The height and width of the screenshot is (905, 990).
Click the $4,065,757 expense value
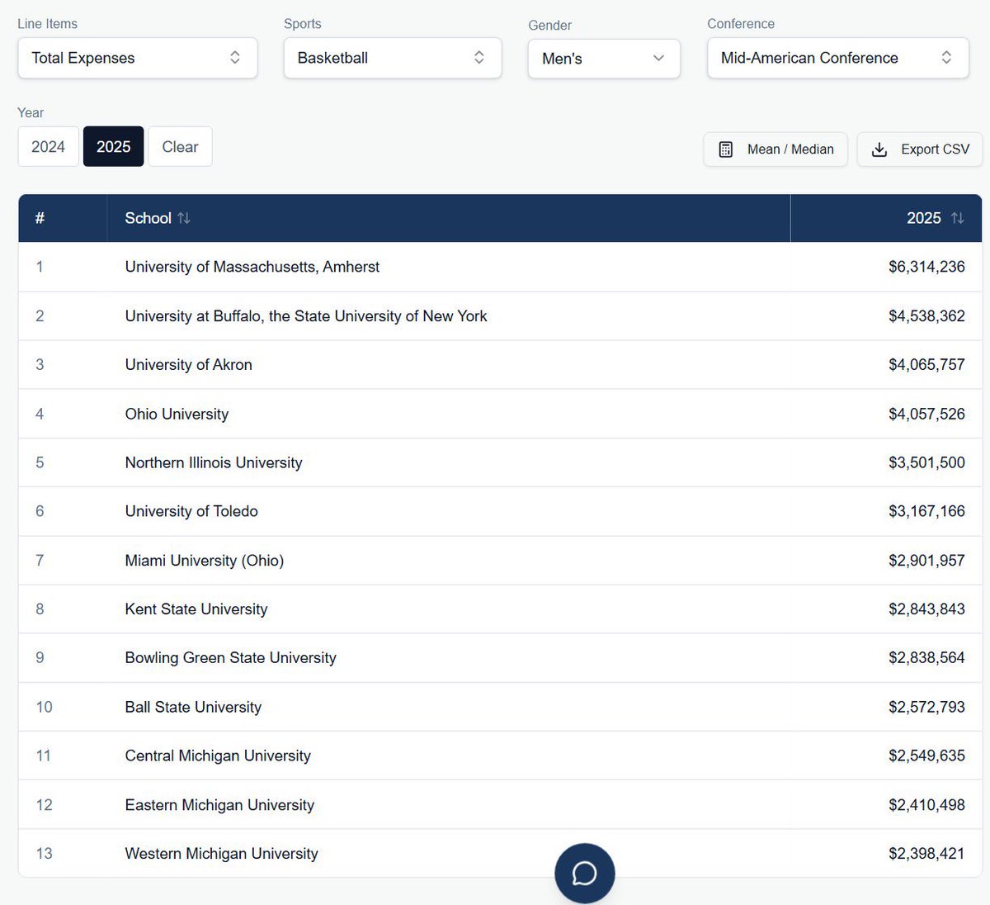pos(926,364)
